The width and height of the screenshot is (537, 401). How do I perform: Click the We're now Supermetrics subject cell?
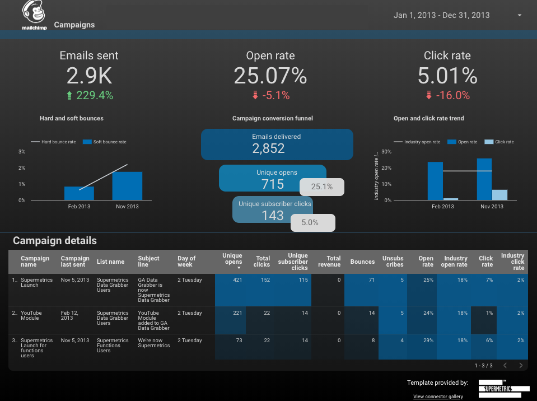click(154, 343)
